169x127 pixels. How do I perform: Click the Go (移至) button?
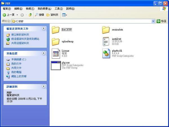161,21
